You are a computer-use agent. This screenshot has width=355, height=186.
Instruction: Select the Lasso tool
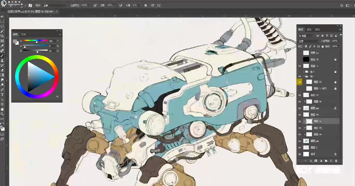(2, 26)
